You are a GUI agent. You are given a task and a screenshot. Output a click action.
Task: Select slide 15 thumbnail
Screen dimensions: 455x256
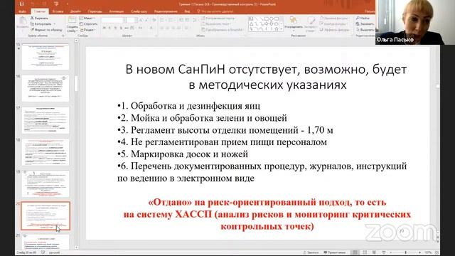45,56
